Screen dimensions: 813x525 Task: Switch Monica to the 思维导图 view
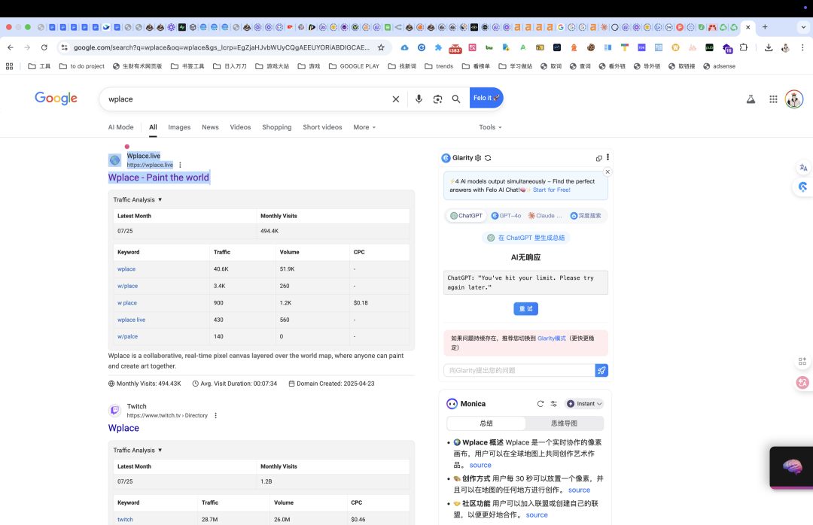coord(564,423)
